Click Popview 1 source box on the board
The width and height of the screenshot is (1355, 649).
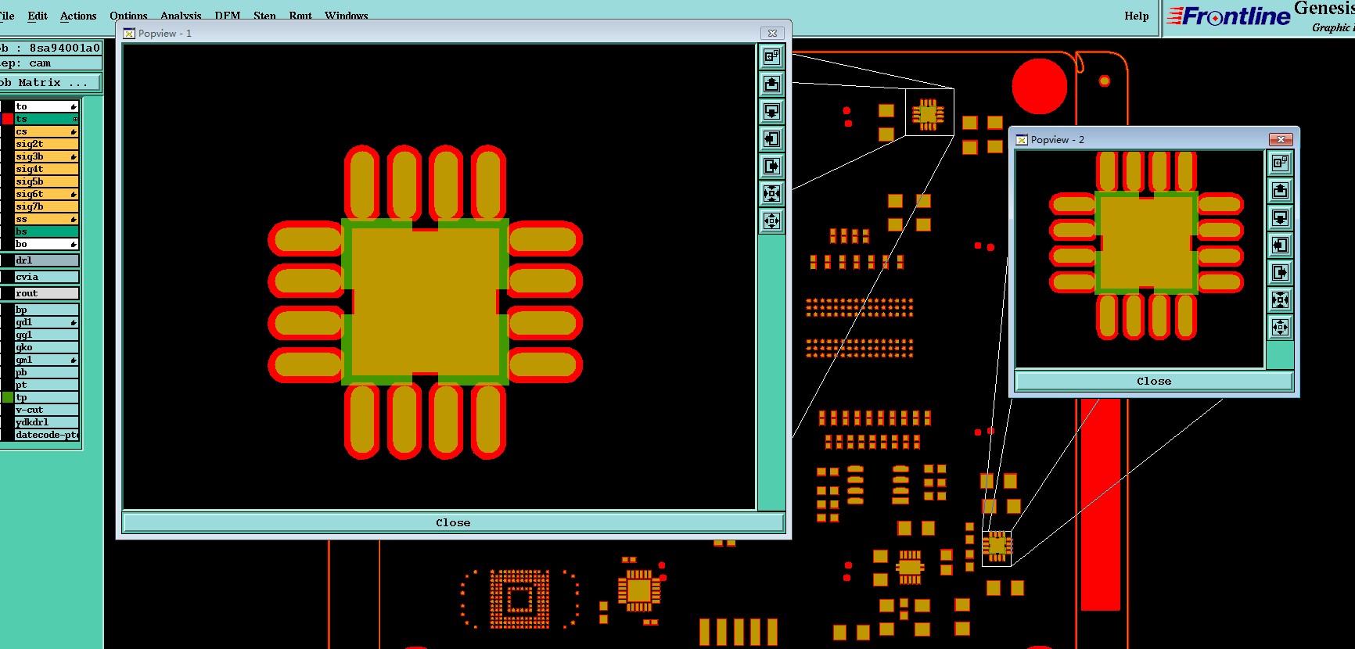click(929, 112)
